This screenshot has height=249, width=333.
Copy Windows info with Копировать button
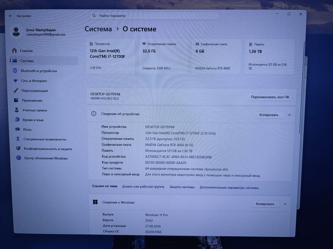click(265, 204)
